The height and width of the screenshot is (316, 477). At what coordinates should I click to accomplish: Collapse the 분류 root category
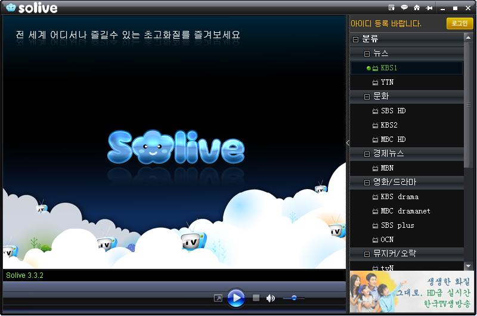tap(355, 39)
